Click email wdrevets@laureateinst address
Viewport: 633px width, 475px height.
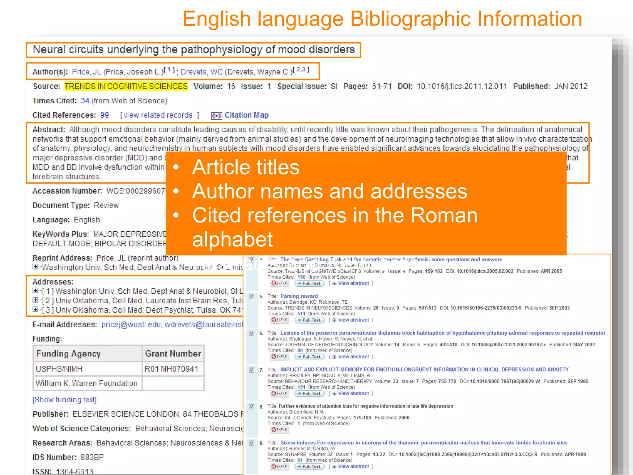point(204,325)
